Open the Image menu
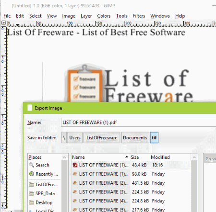Viewport: 216px width, 212px height. 69,16
